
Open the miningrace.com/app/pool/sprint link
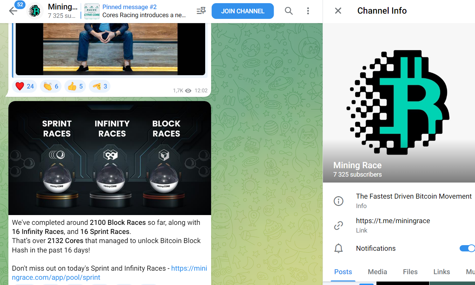(x=109, y=273)
